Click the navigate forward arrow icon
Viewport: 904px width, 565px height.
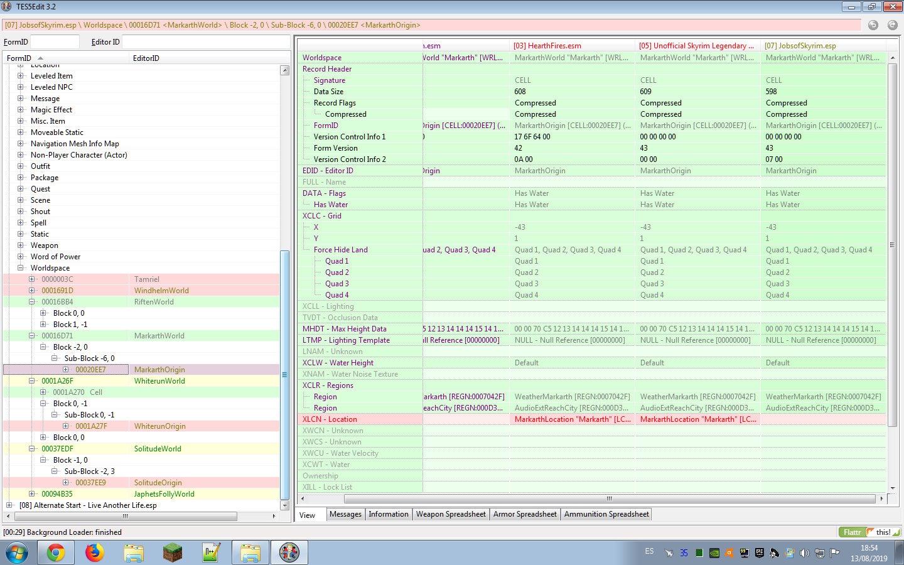pos(893,25)
